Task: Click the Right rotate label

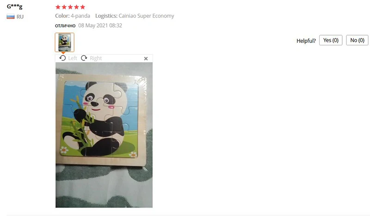Action: coord(96,58)
